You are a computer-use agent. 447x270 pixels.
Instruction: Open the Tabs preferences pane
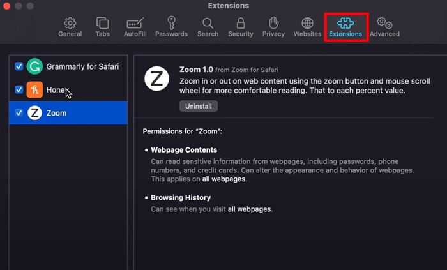(102, 27)
